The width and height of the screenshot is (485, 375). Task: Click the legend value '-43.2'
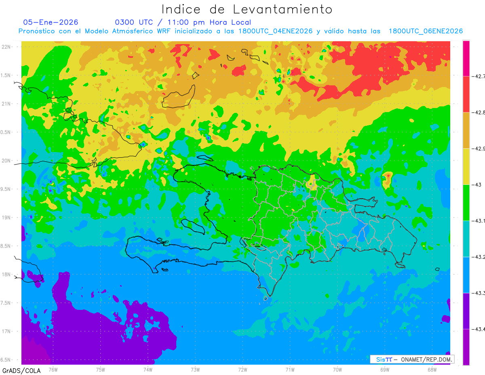tap(478, 257)
